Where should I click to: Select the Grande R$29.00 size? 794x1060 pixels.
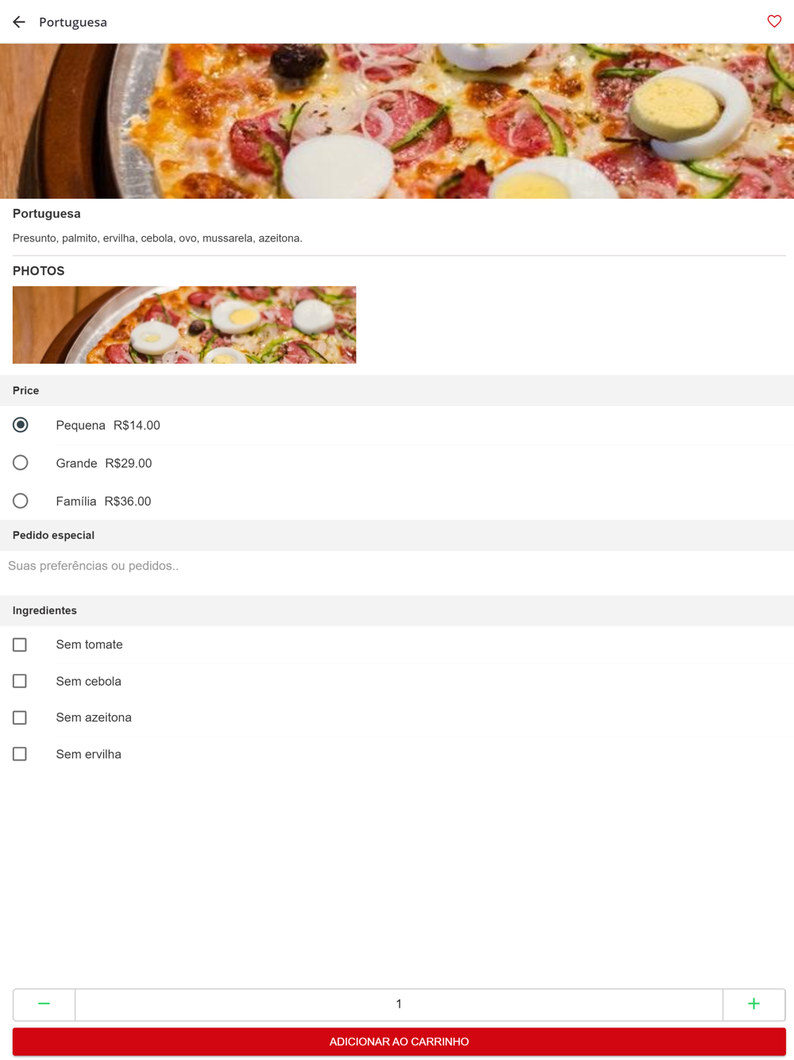(21, 462)
